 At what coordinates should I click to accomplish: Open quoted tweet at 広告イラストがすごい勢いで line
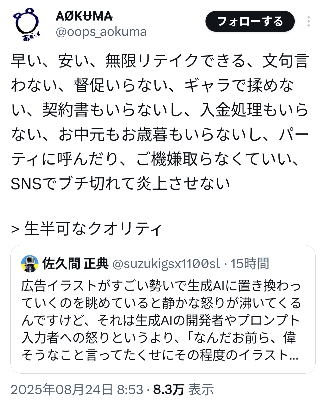point(161,286)
